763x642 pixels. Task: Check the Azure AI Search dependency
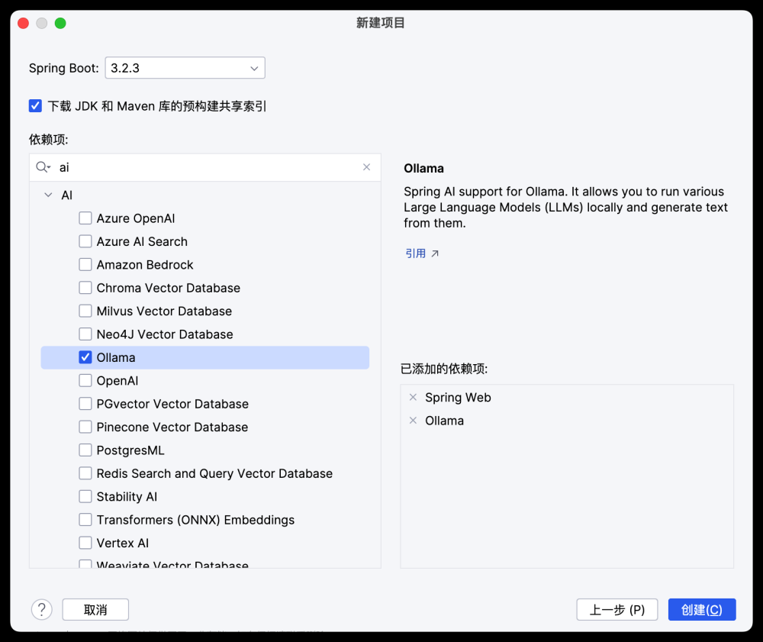point(85,241)
